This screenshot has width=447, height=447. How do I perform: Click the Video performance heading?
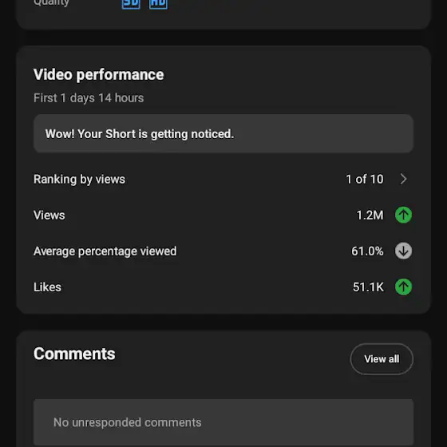(x=99, y=75)
